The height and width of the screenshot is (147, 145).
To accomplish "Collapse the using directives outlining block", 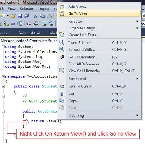I will (3, 47).
